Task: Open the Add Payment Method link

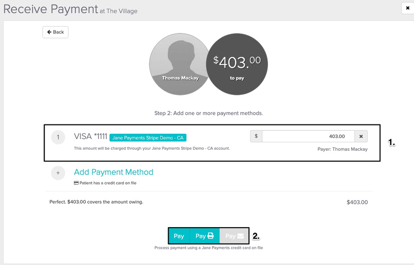Action: [x=113, y=172]
